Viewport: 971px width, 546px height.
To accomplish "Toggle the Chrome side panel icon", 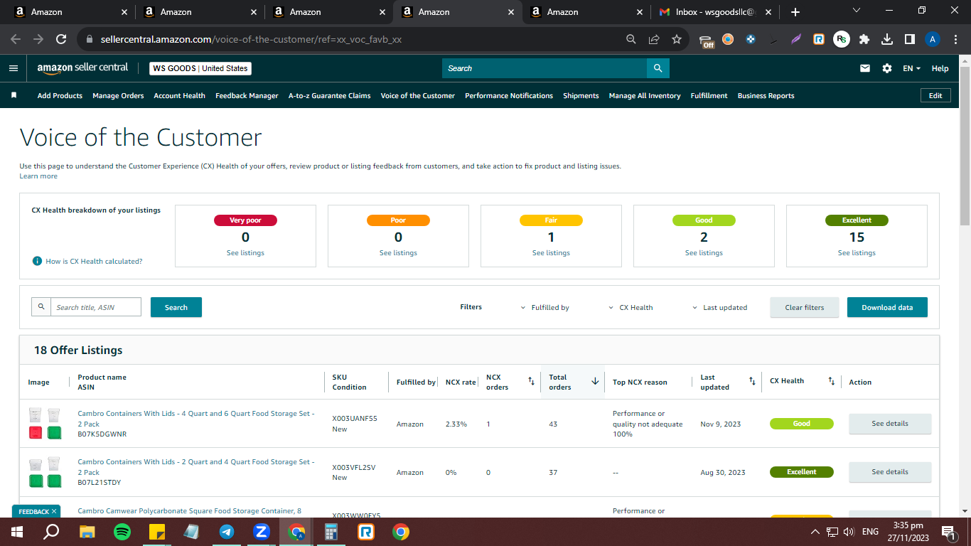I will point(909,40).
